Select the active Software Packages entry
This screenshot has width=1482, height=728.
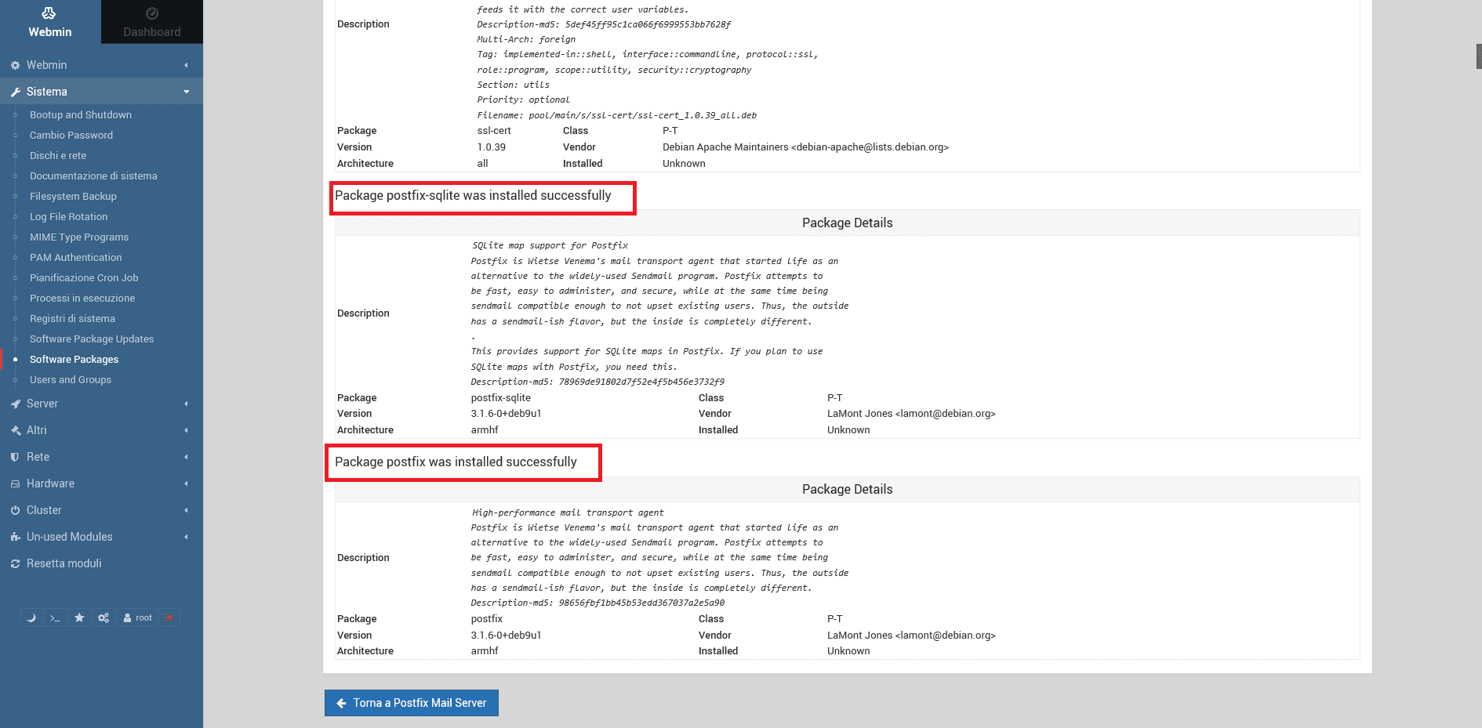tap(74, 359)
